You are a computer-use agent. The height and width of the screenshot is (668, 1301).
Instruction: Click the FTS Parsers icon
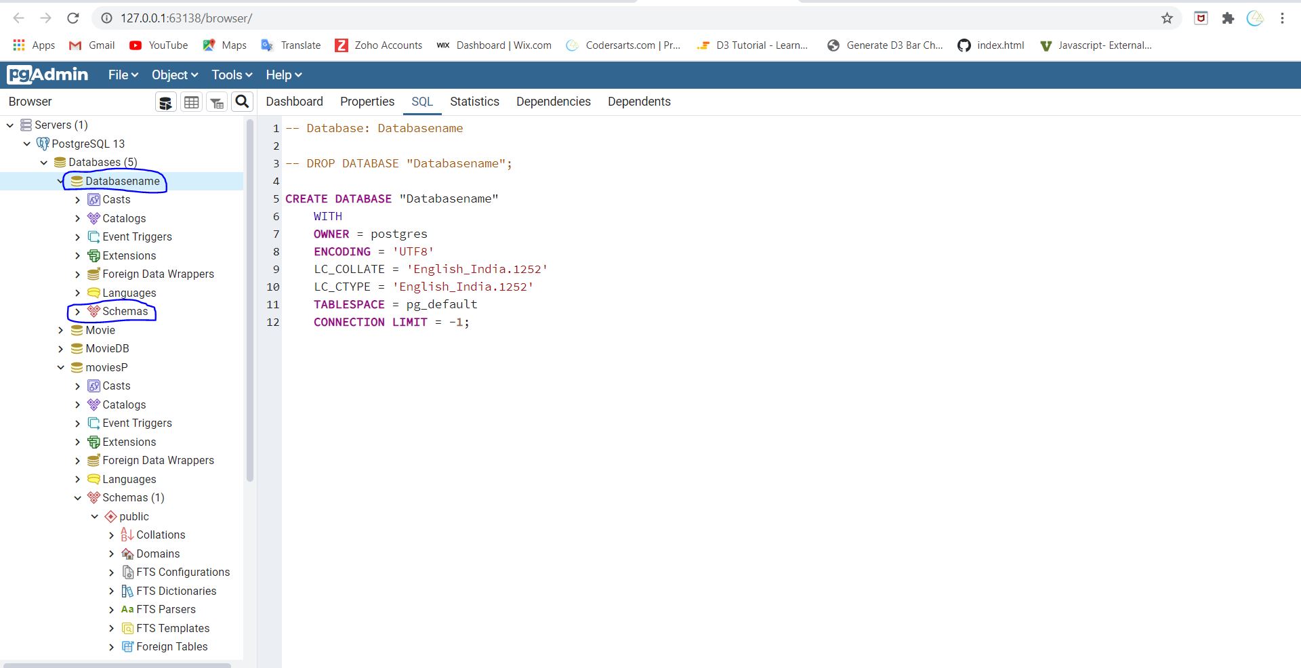(x=127, y=609)
